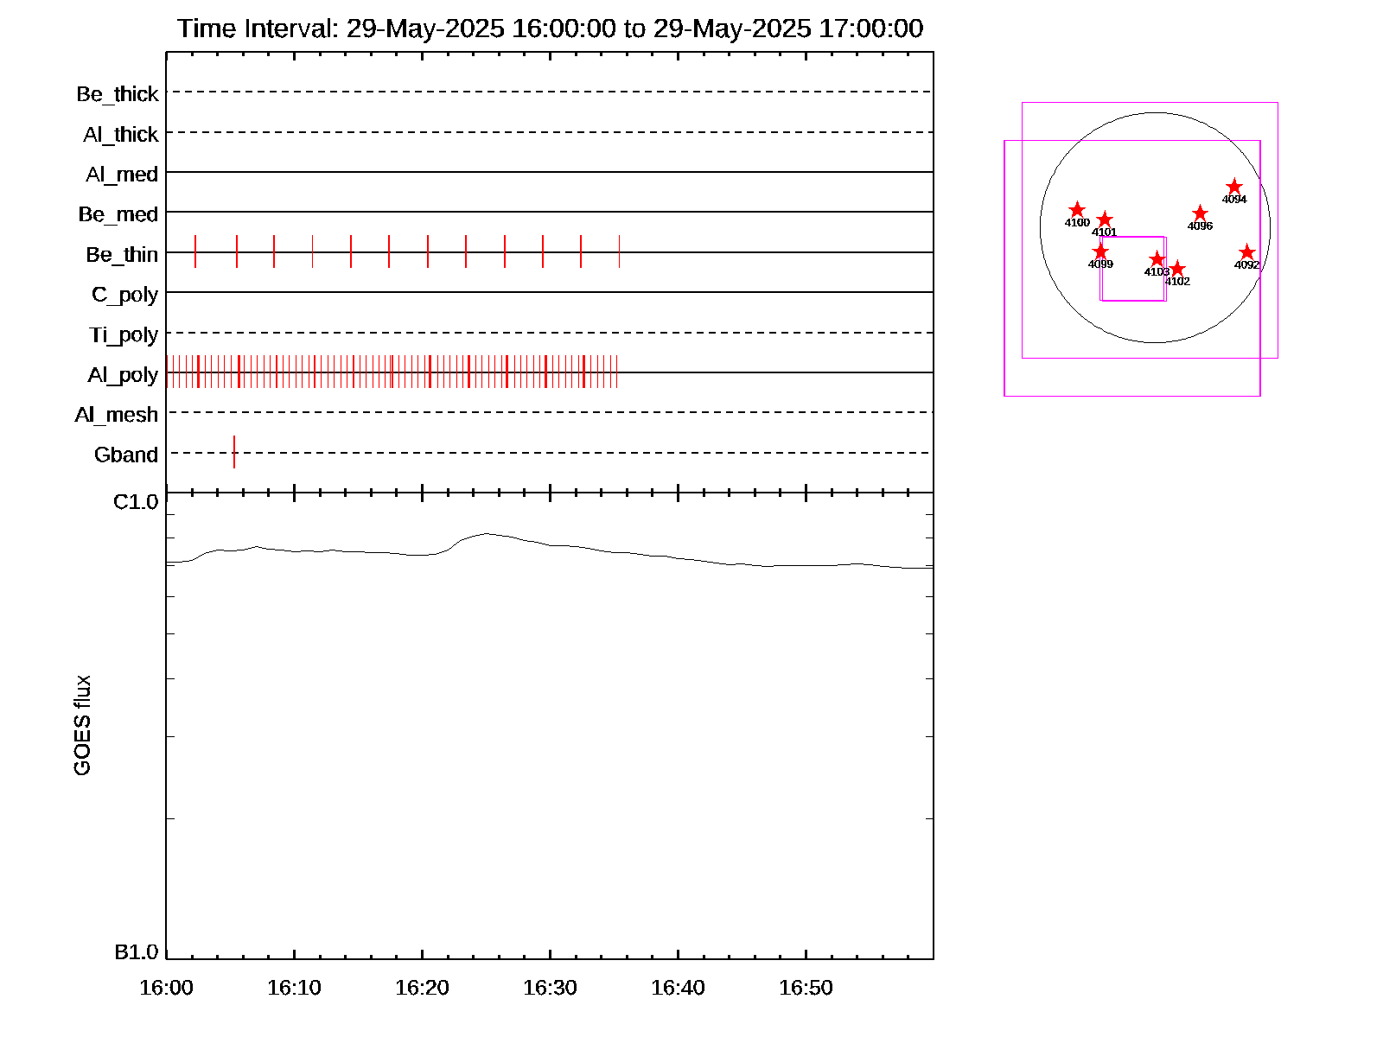The height and width of the screenshot is (1037, 1383).
Task: Select the Al_poly filter label
Action: 123,375
